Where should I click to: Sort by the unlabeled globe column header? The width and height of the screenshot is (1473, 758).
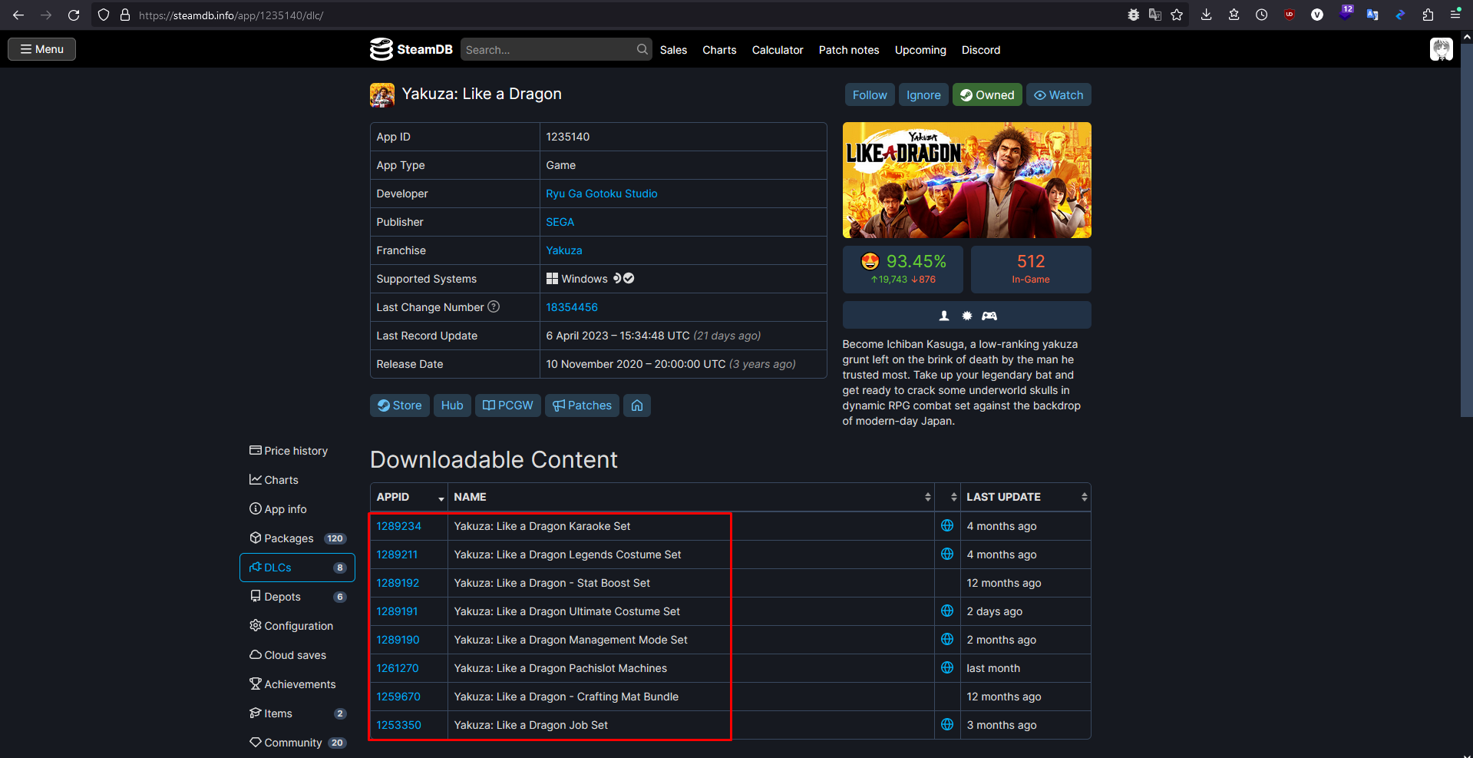947,497
